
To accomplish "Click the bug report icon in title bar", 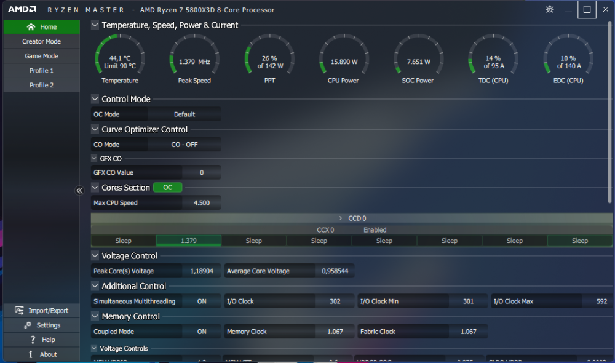I will click(549, 9).
